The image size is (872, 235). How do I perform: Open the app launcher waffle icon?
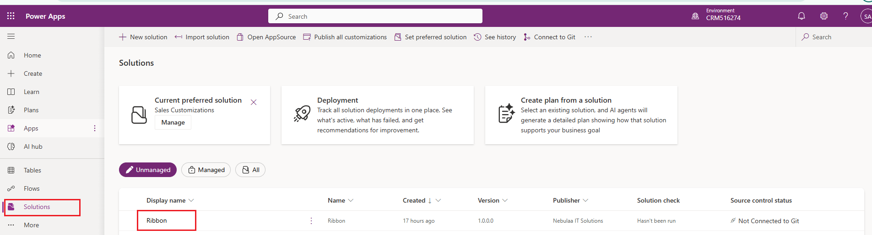(11, 16)
